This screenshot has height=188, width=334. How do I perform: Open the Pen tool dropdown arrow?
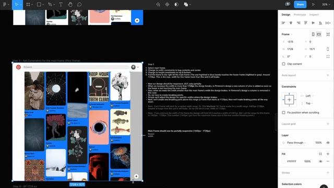coord(54,5)
